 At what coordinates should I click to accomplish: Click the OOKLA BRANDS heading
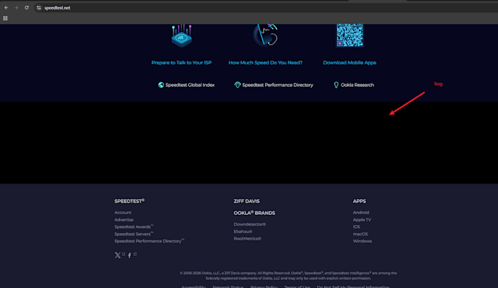coord(254,213)
